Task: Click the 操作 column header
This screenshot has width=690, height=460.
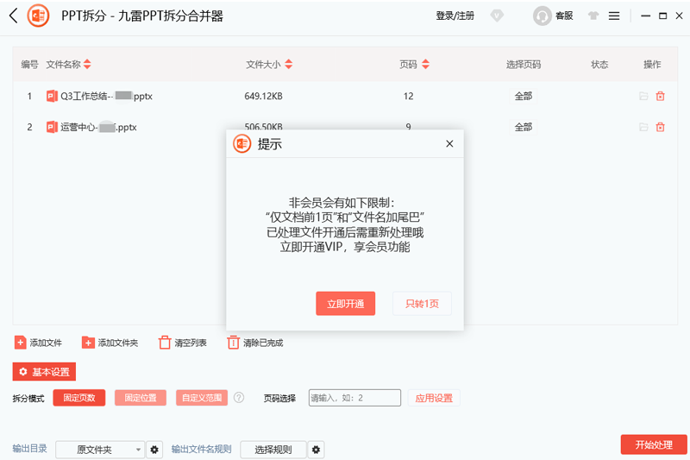Action: 652,65
